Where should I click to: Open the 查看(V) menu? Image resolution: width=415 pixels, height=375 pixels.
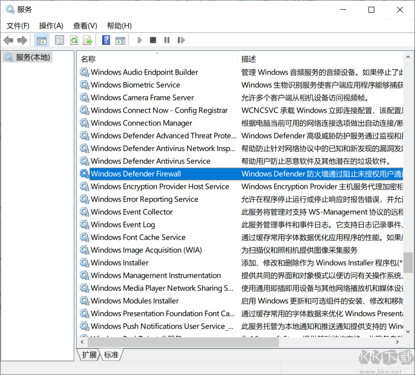click(x=85, y=26)
